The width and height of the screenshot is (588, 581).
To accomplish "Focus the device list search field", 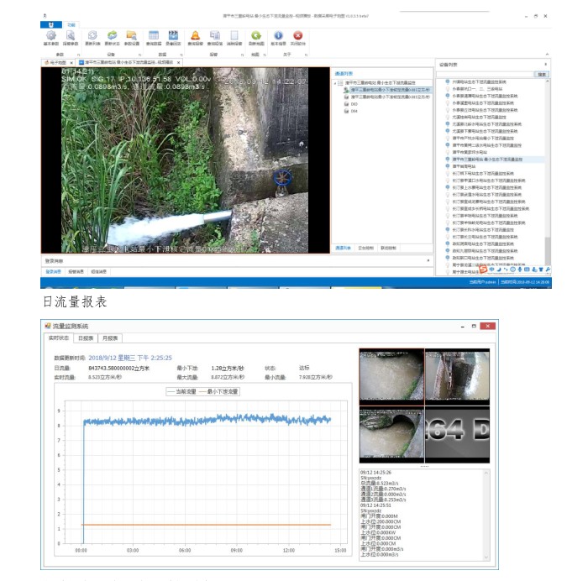I will 485,75.
